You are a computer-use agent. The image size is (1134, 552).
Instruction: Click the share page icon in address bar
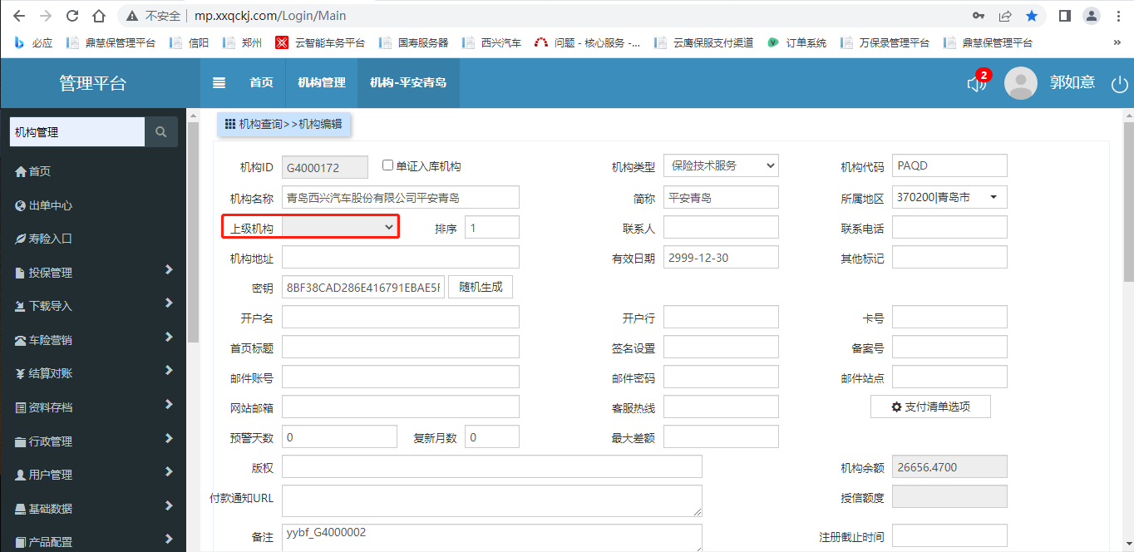[x=1005, y=16]
